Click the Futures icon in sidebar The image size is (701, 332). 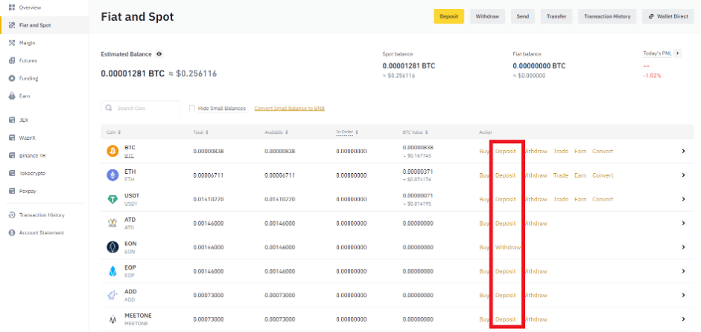12,61
